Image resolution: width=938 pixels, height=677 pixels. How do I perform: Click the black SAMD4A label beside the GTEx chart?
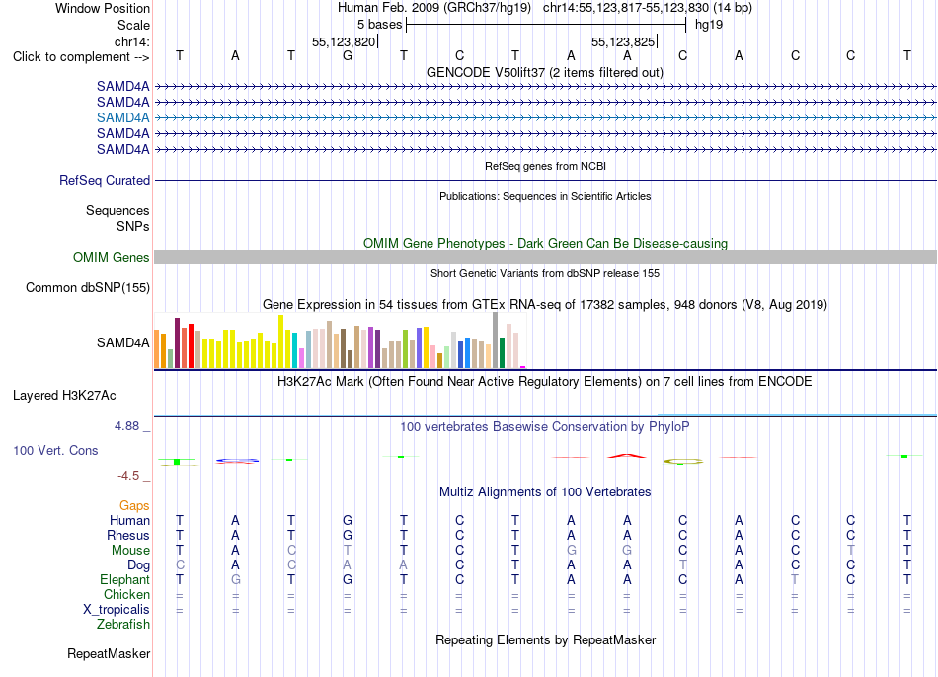point(122,342)
